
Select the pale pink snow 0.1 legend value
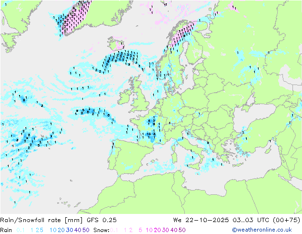click(114, 230)
